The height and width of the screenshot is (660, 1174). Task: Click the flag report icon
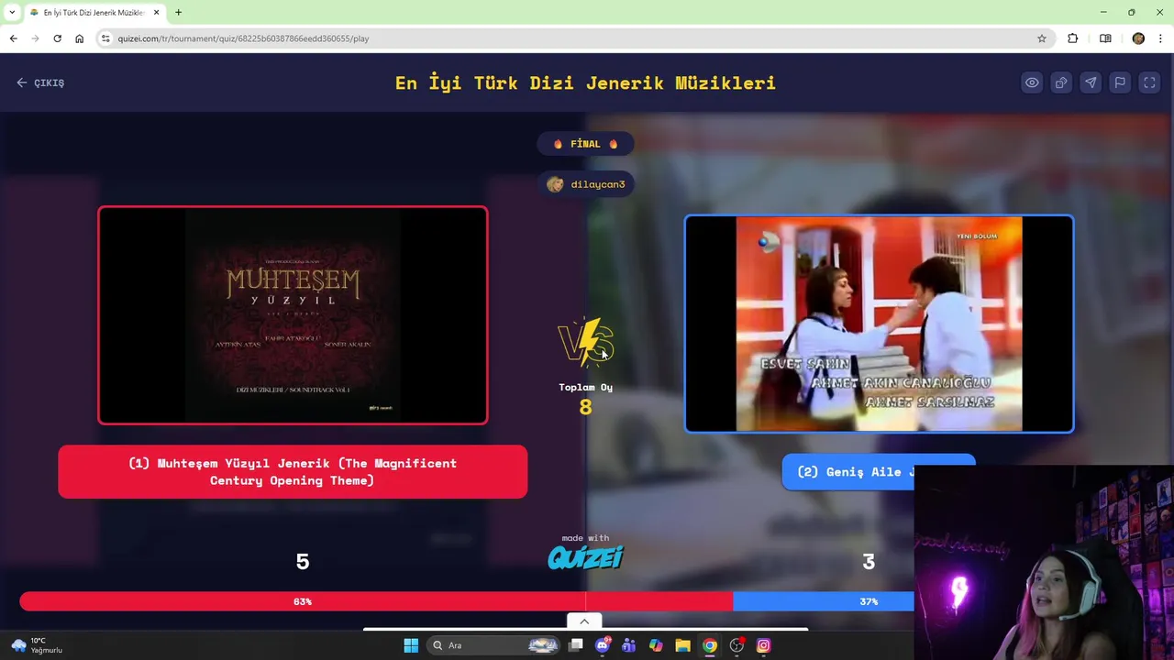1120,82
